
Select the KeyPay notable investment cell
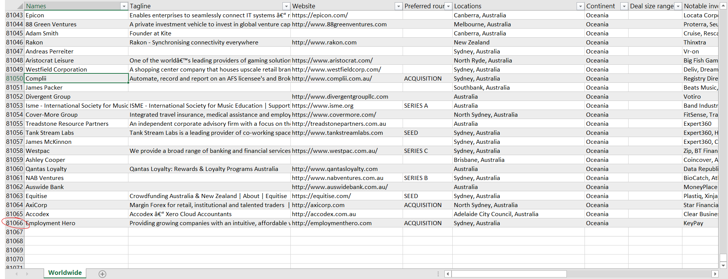point(700,223)
